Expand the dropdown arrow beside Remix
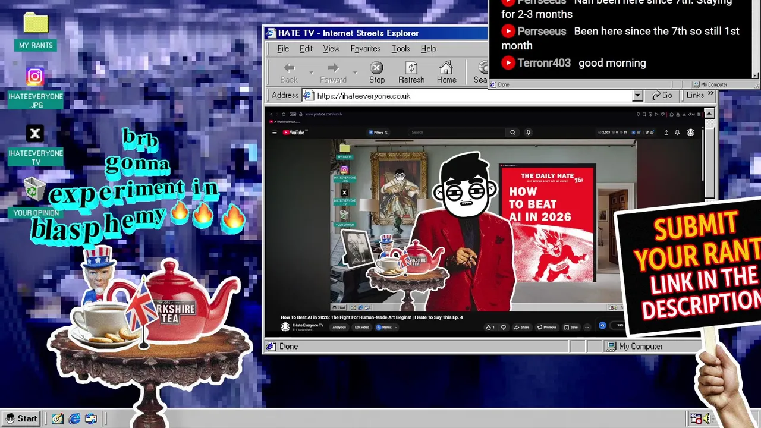The width and height of the screenshot is (761, 428). pos(396,327)
